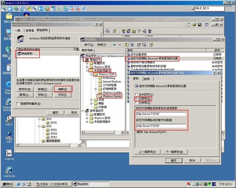
Task: Collapse the BU8 organizational unit
Action: click(x=39, y=126)
